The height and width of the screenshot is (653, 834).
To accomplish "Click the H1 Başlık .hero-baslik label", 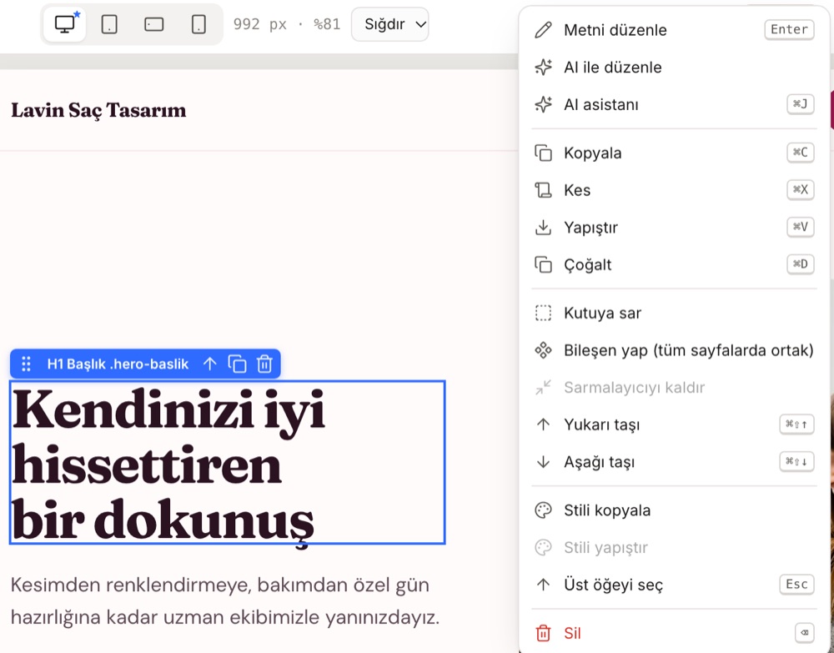I will (118, 364).
